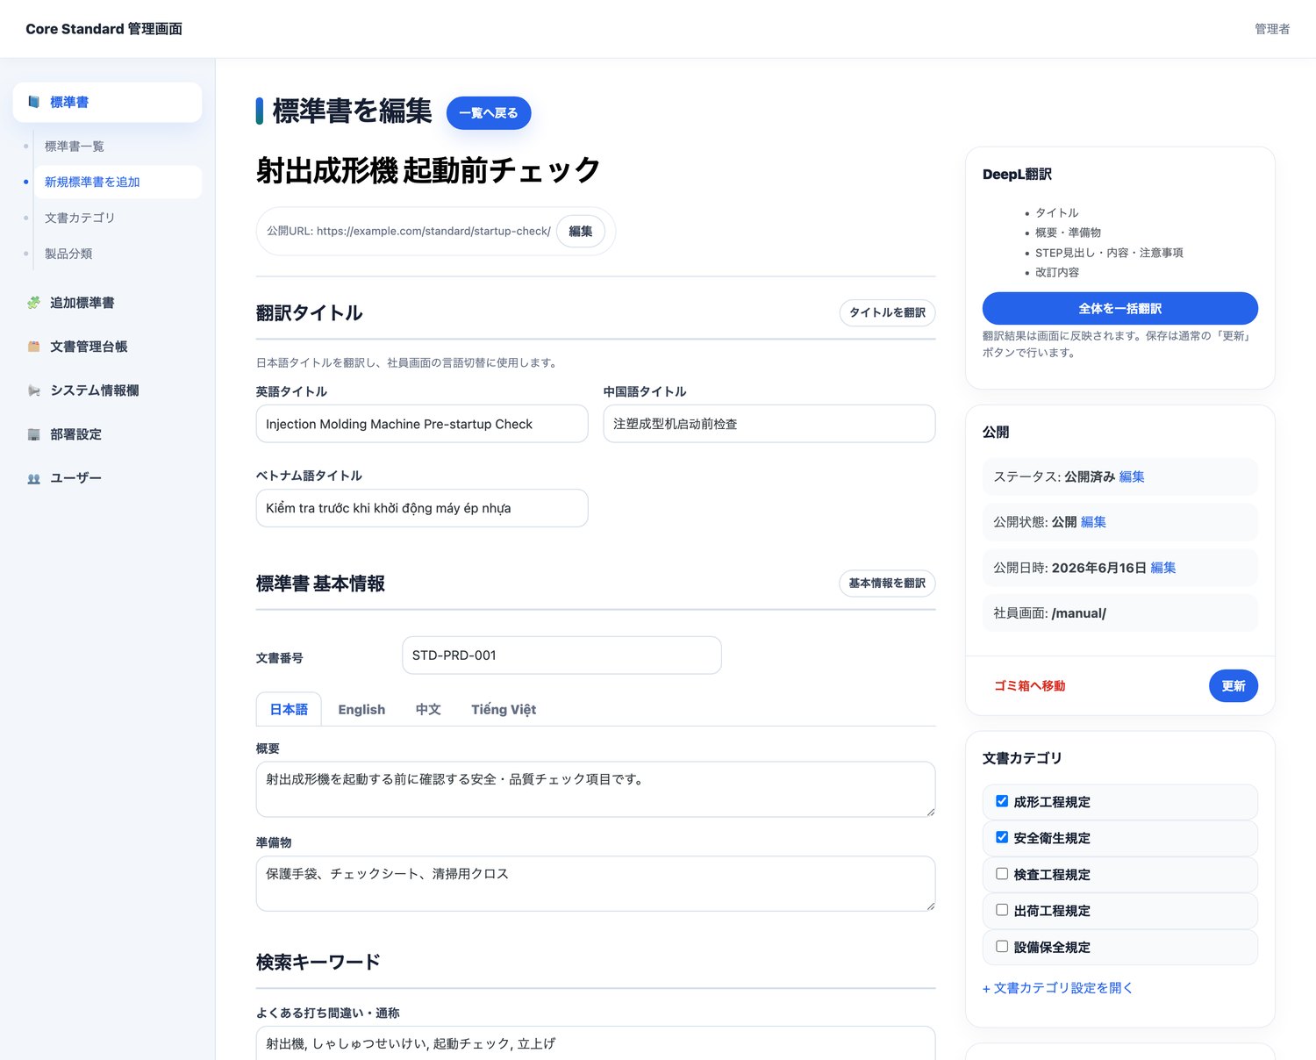This screenshot has width=1316, height=1060.
Task: Open 製品分類 in the sidebar
Action: point(68,254)
